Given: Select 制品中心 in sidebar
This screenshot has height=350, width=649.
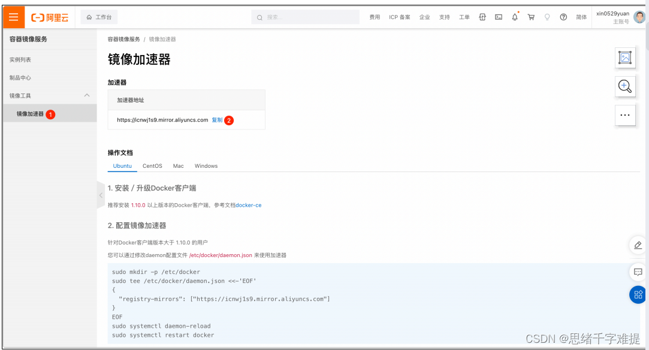Looking at the screenshot, I should (20, 78).
